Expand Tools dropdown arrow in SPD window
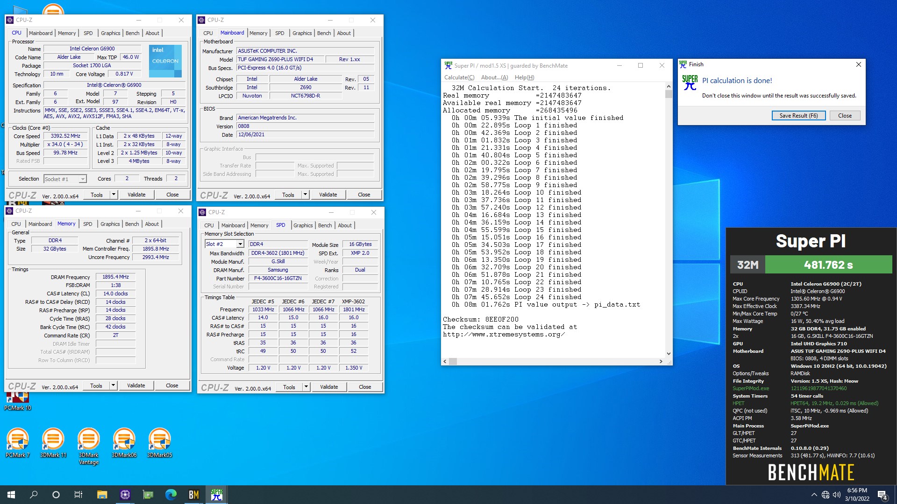897x504 pixels. (306, 387)
